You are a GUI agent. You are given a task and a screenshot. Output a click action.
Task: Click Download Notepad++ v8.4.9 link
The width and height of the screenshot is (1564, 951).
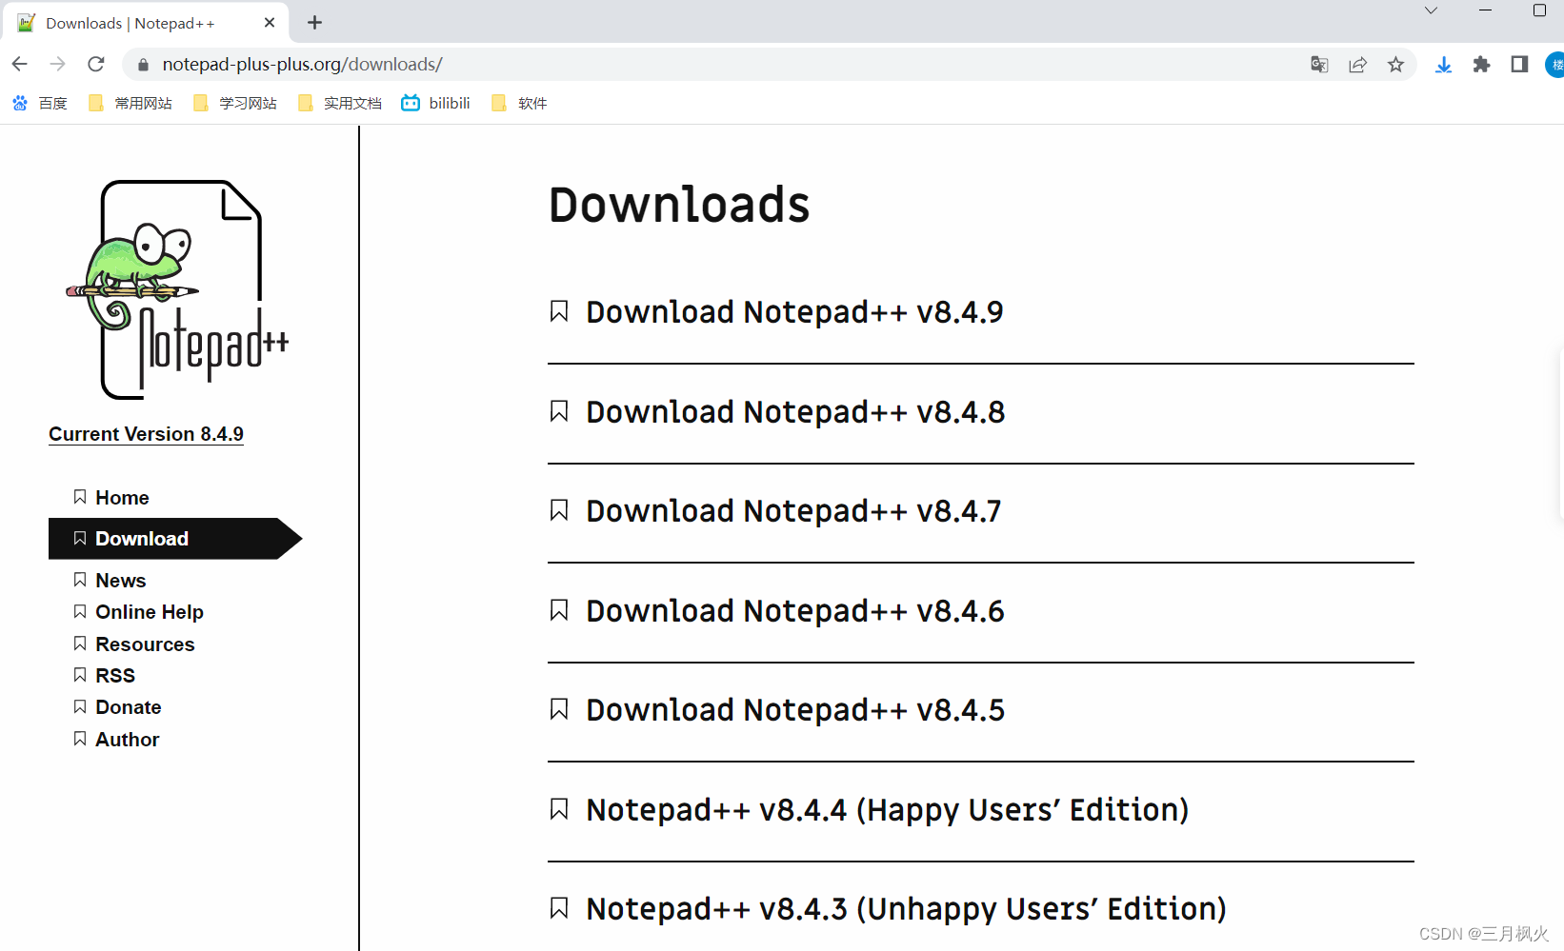coord(794,312)
